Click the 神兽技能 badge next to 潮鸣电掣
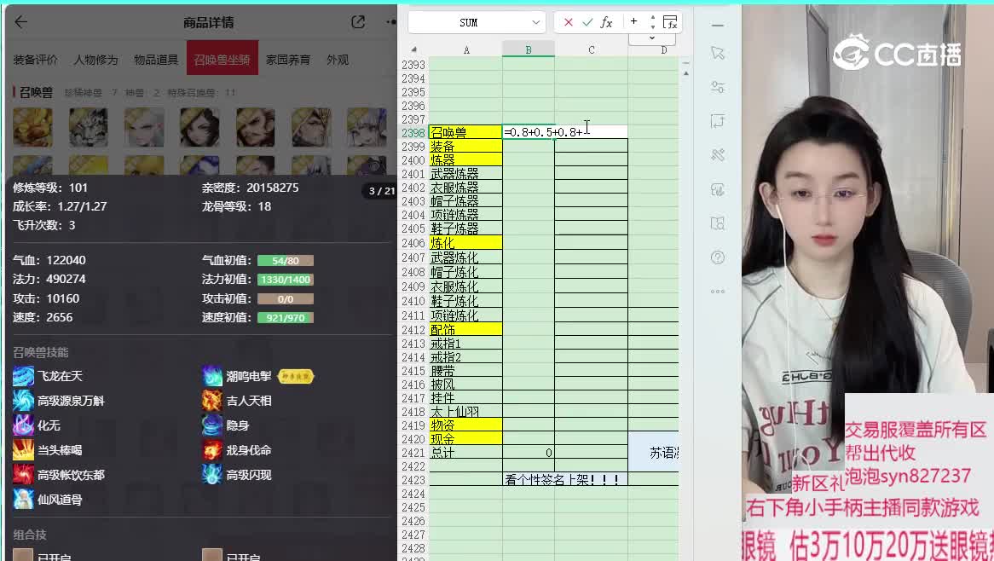The image size is (994, 561). tap(296, 376)
